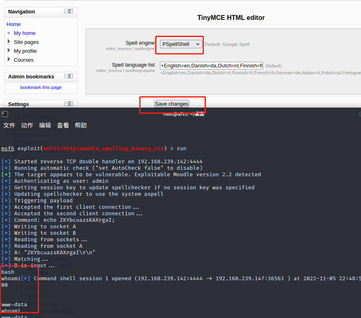This screenshot has width=361, height=318.
Task: Click the Navigation block title
Action: [x=22, y=12]
